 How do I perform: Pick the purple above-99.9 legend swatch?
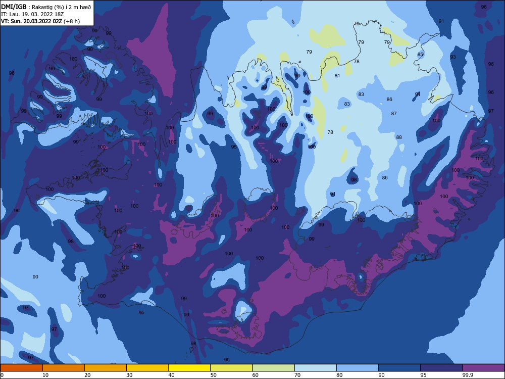tap(483, 368)
